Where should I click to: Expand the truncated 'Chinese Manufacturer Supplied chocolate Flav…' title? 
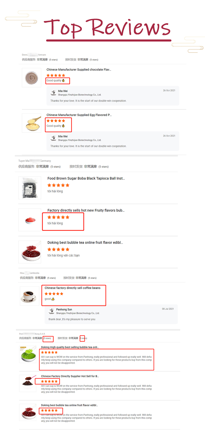[78, 69]
